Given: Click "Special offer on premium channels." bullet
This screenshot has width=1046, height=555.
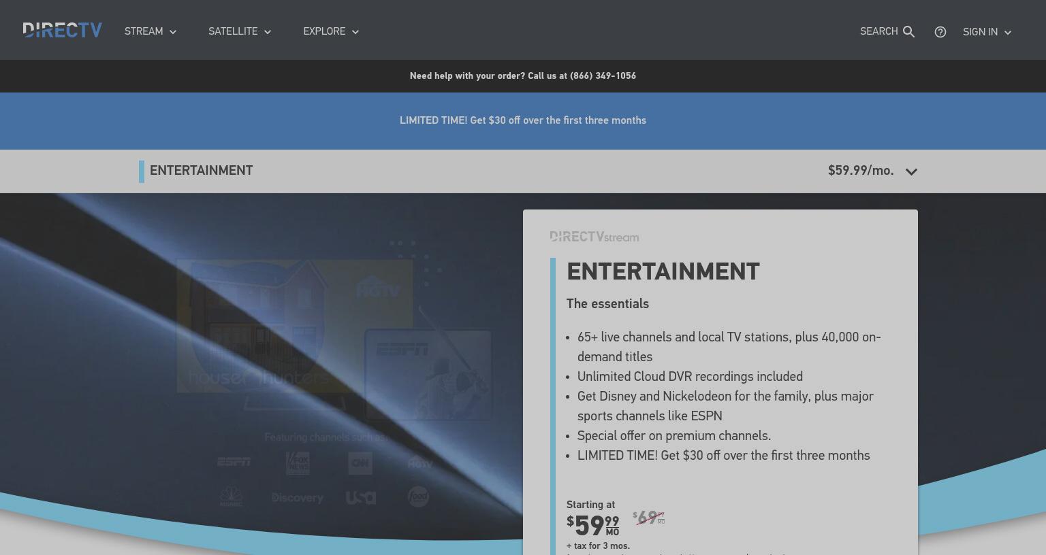Looking at the screenshot, I should pos(674,436).
